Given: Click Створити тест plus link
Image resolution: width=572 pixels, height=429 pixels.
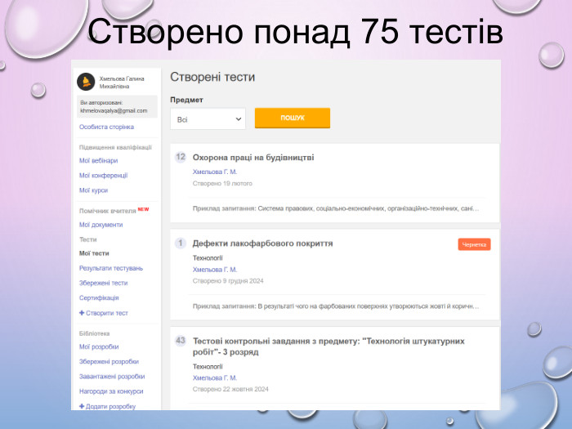Looking at the screenshot, I should click(x=104, y=313).
